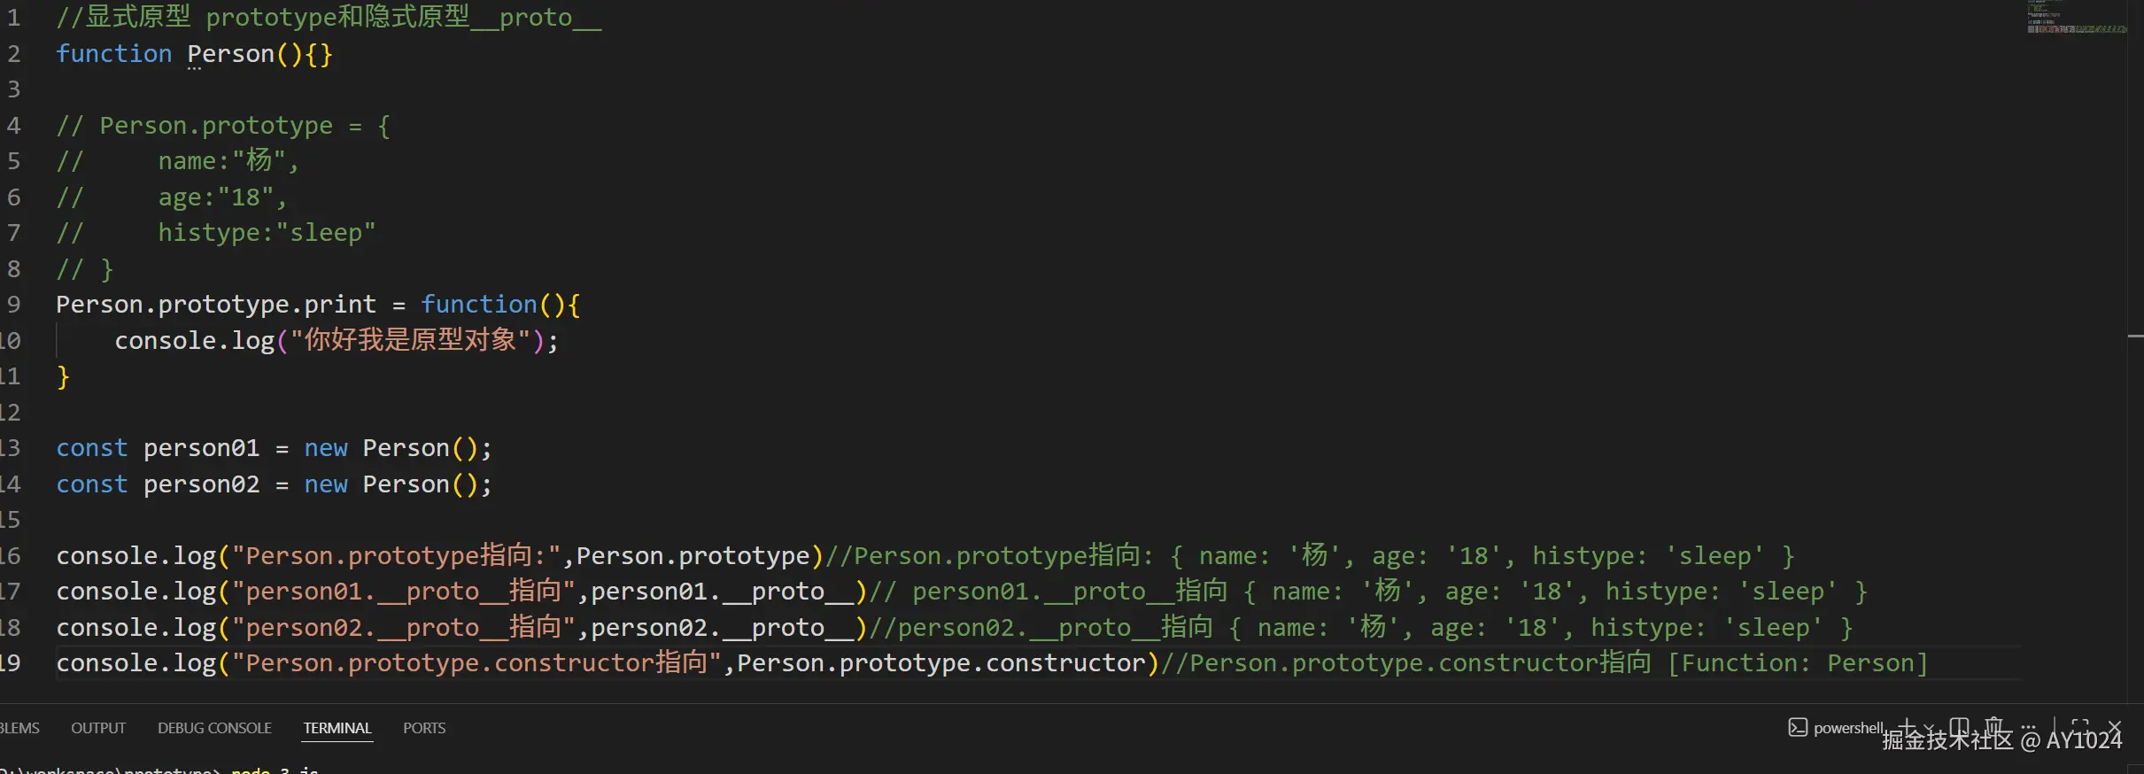Switch to the PORTS tab

coord(424,728)
